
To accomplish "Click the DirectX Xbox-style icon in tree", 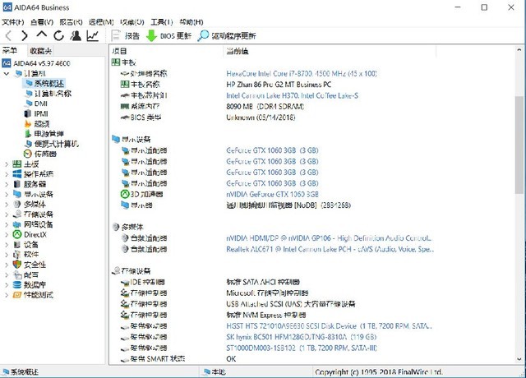I will click(17, 234).
